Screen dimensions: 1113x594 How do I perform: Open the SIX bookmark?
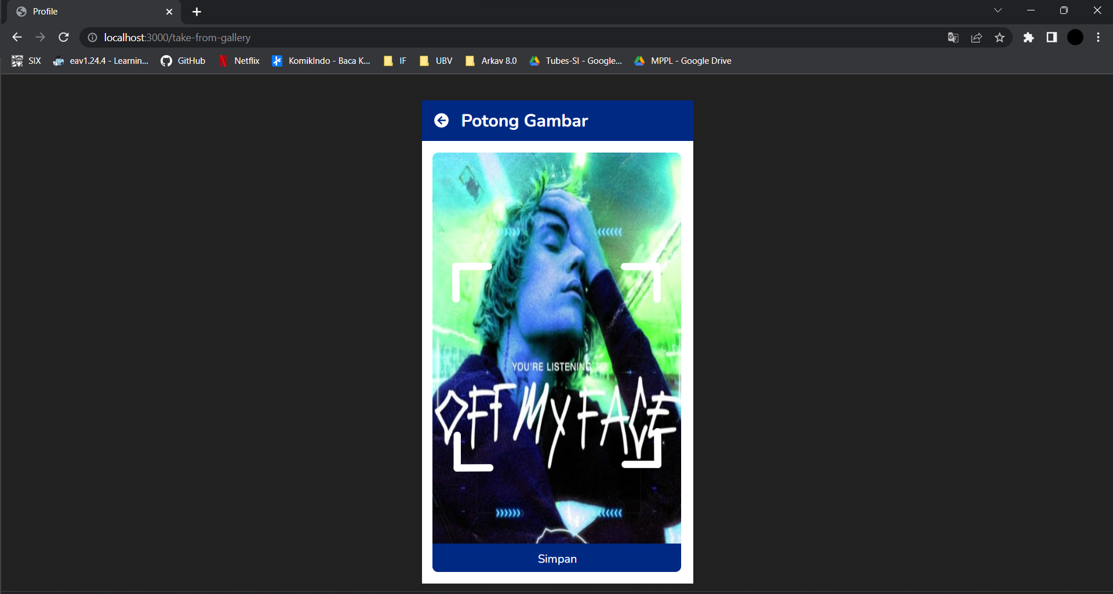point(27,61)
